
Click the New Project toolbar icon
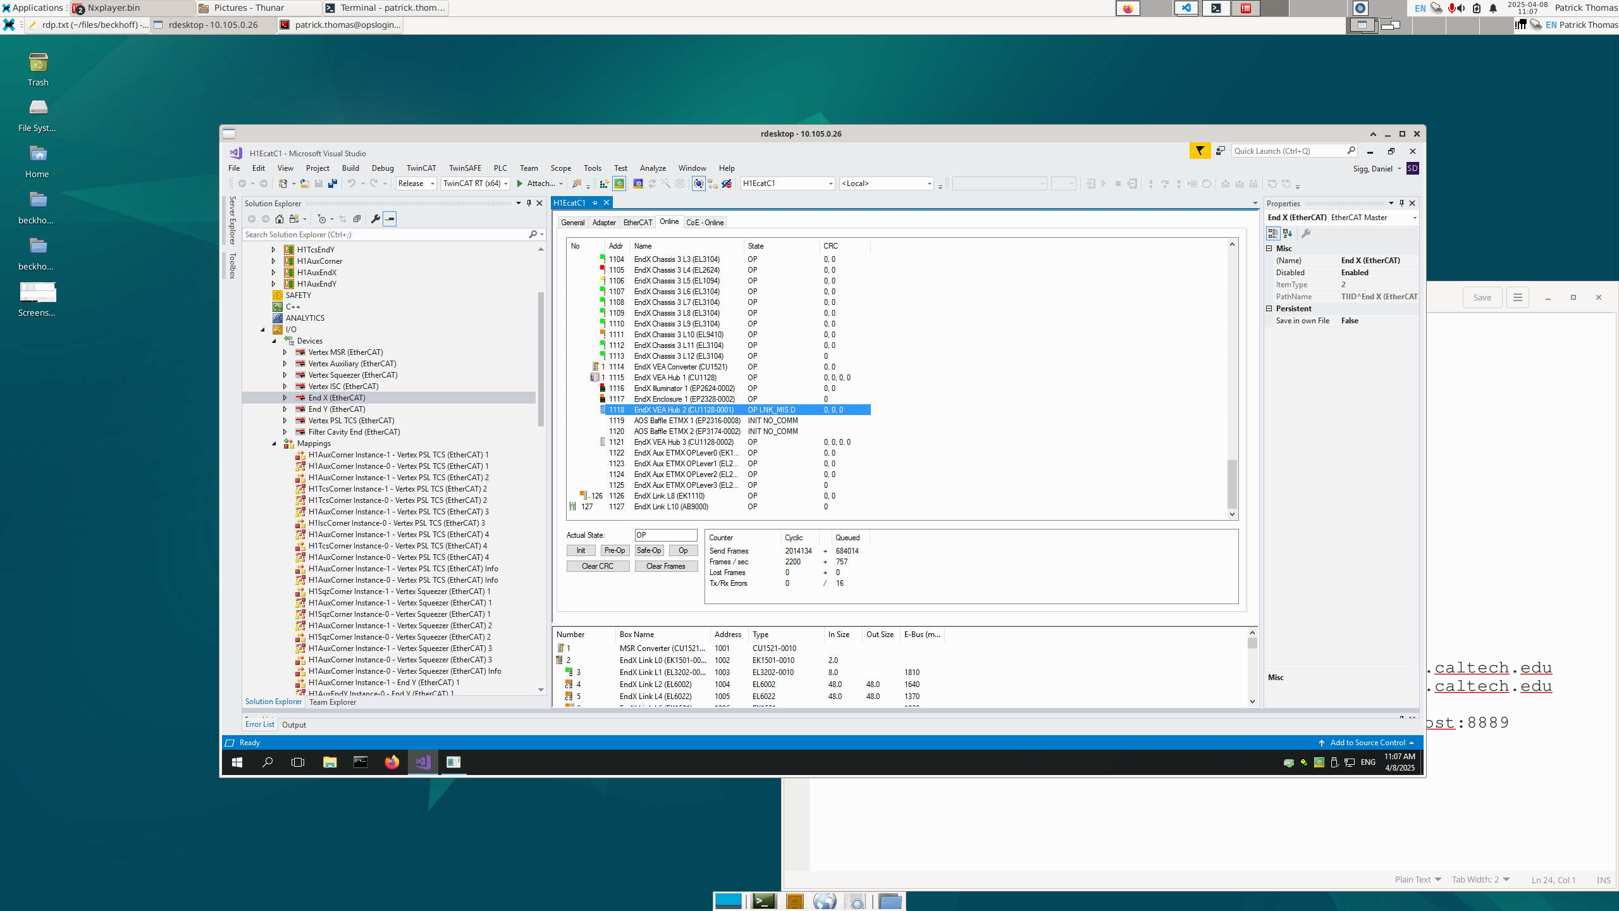283,183
